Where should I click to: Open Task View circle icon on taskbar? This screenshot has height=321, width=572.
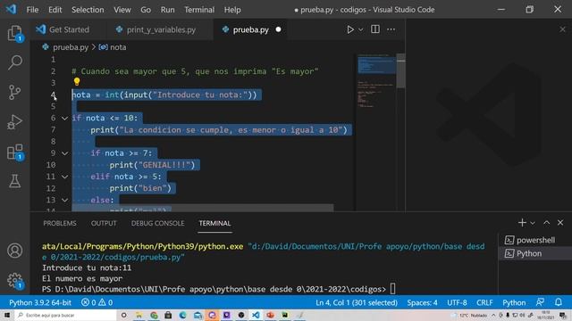123,315
